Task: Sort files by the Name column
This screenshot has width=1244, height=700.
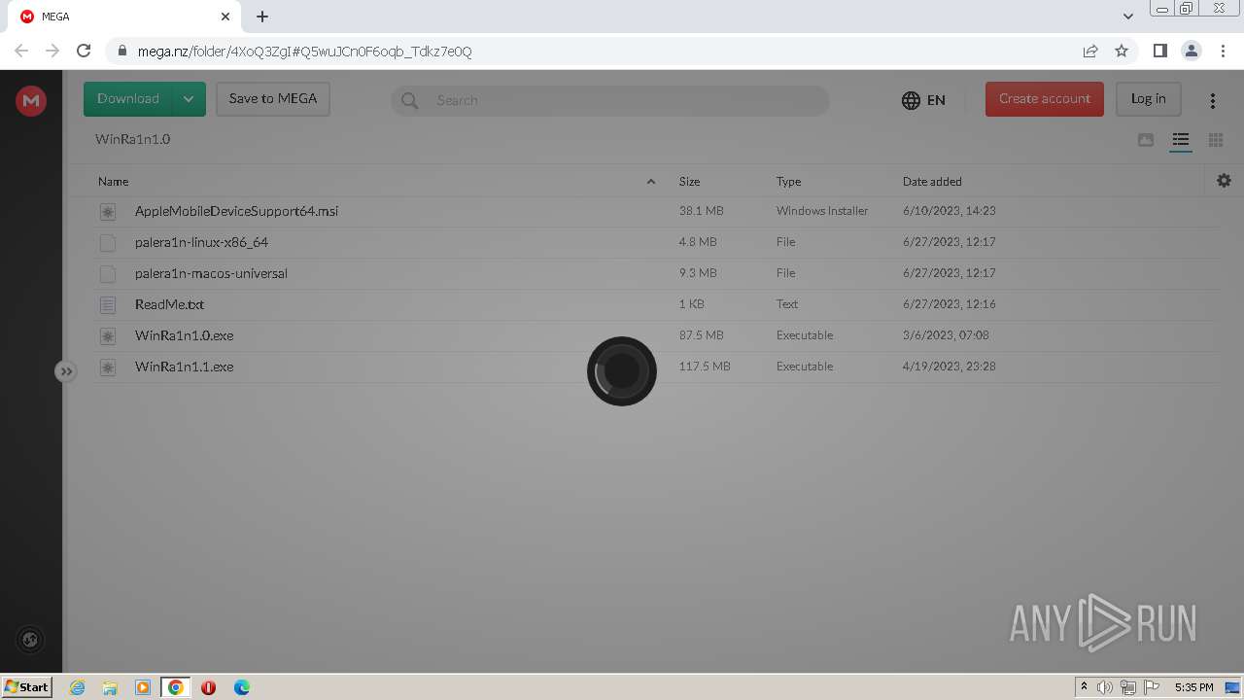Action: [x=113, y=182]
